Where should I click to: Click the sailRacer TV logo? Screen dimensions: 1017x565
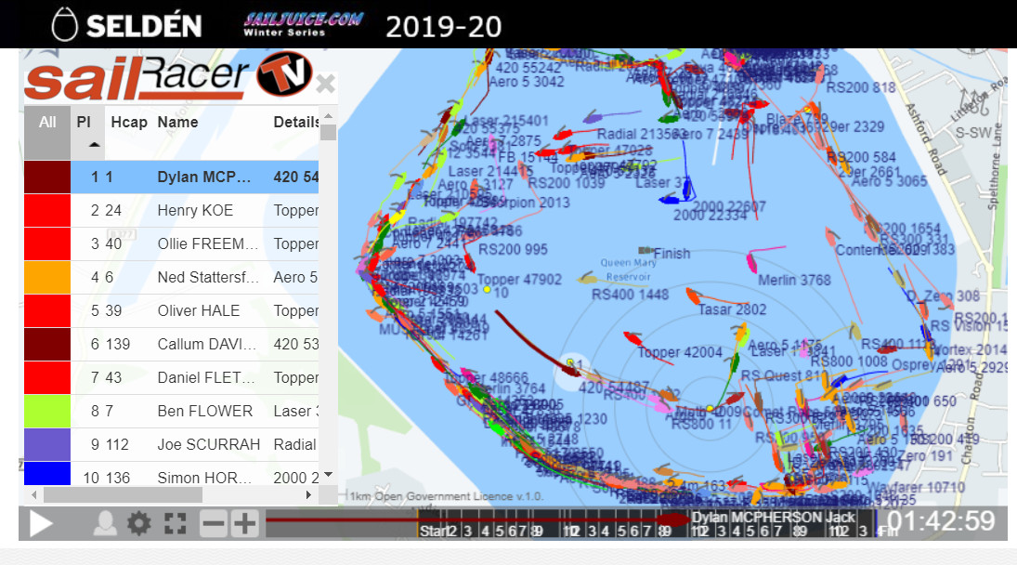(170, 76)
